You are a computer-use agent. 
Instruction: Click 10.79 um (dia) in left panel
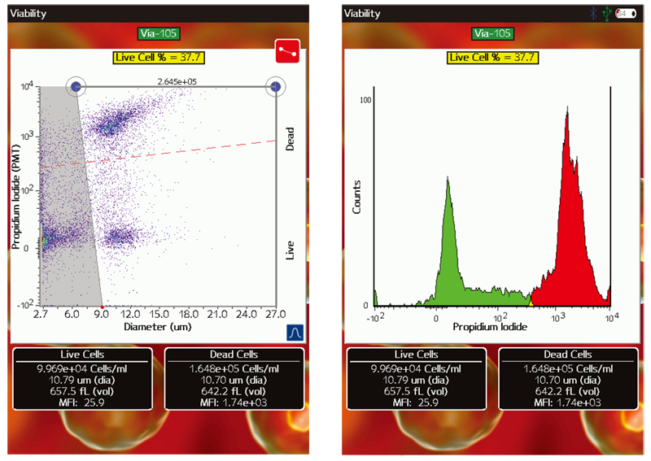click(82, 380)
